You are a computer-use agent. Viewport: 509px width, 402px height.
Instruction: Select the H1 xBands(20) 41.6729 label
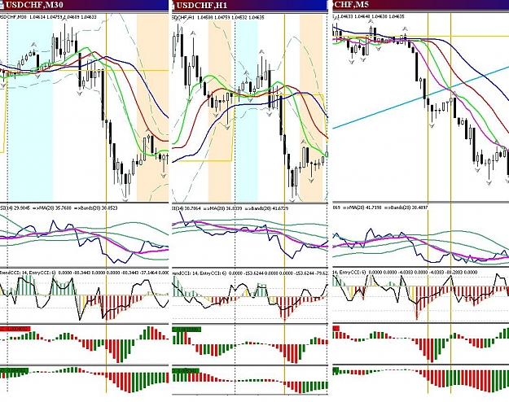[x=265, y=208]
